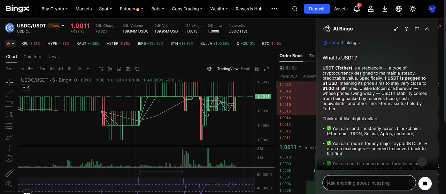Open notifications bell with 8 badge
Viewport: 446px width, 194px height.
click(x=356, y=9)
